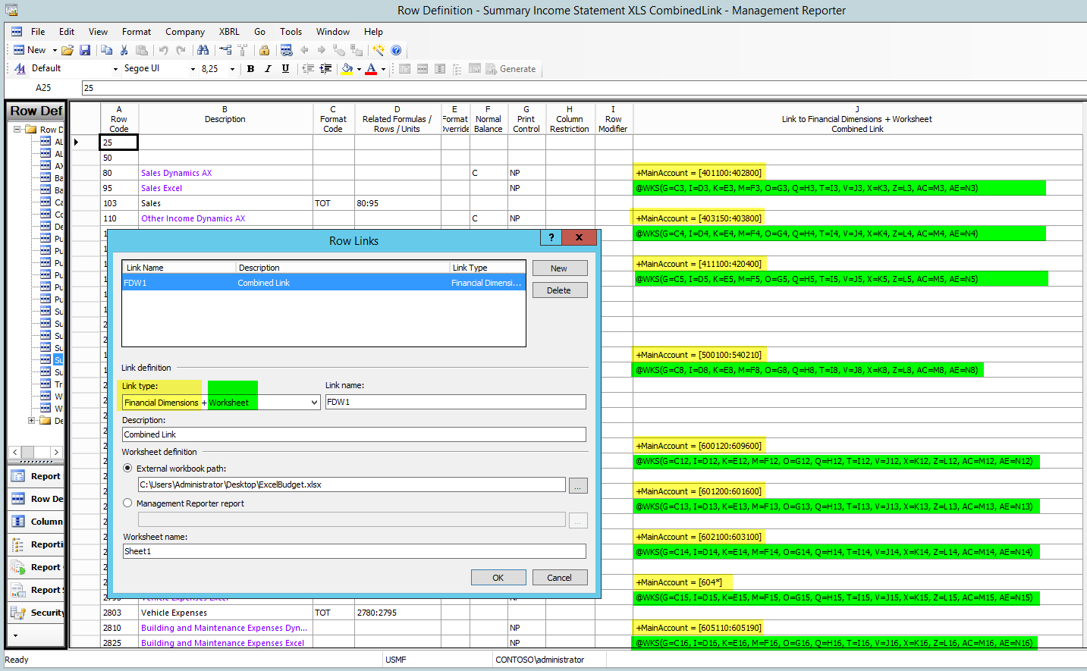
Task: Apply Underline formatting
Action: pyautogui.click(x=285, y=68)
